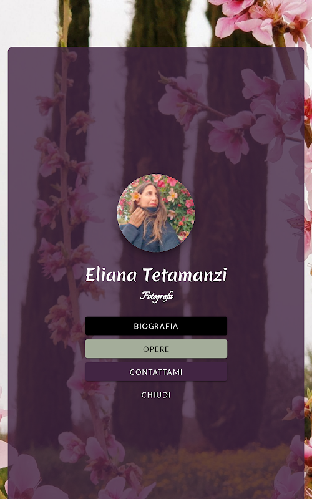Close the card via CHIUDI

(x=156, y=395)
